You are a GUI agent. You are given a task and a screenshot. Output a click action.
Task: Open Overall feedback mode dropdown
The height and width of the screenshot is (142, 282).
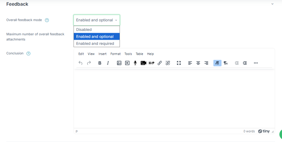point(97,20)
